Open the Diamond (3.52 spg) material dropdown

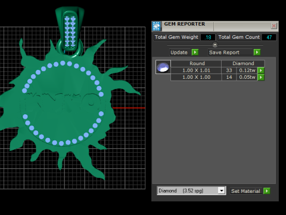222,191
